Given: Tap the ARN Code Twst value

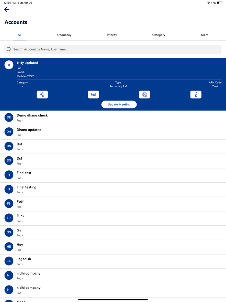Looking at the screenshot, I should [x=215, y=86].
